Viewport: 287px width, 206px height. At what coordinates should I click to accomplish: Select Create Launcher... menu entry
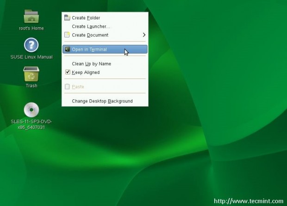[x=105, y=26]
